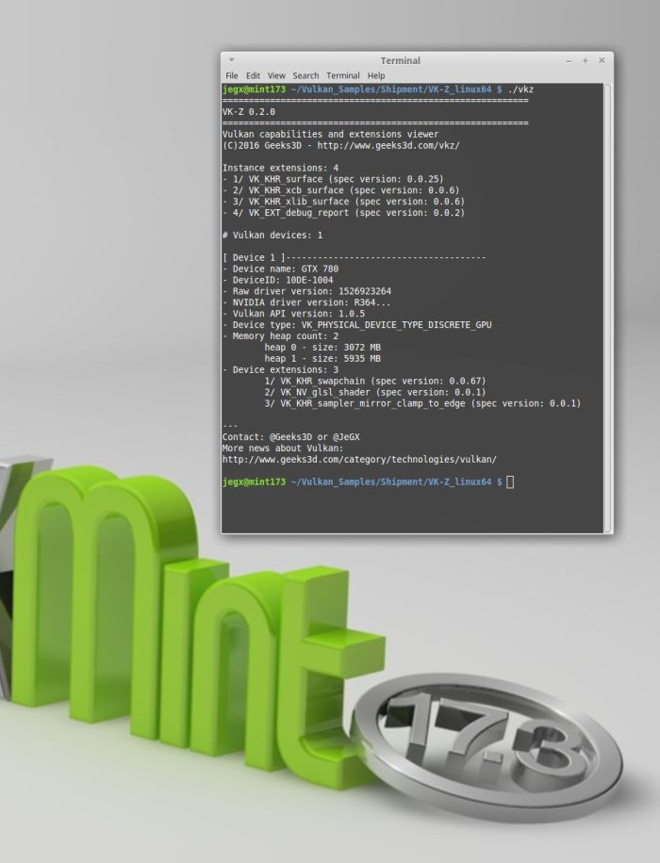This screenshot has width=660, height=863.
Task: Click 'NVIDIA driver version: R364...' line
Action: tap(306, 302)
